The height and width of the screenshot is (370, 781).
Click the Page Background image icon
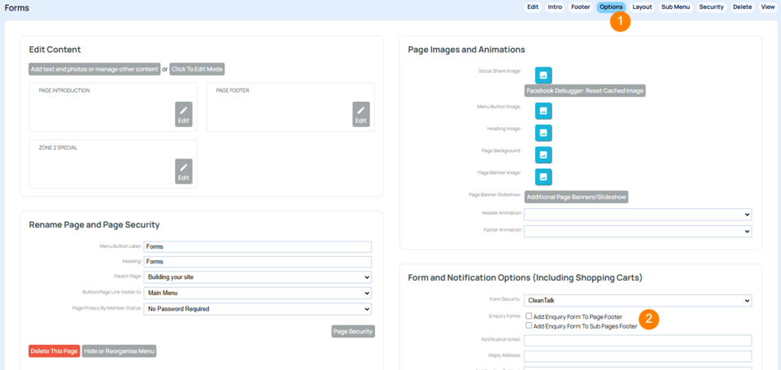(543, 155)
